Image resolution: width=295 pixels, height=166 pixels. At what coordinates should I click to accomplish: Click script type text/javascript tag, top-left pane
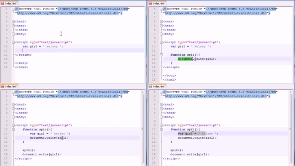coord(44,42)
